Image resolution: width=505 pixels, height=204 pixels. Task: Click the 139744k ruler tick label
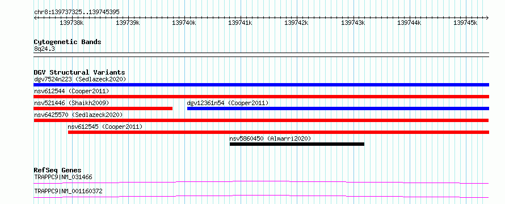(409, 23)
